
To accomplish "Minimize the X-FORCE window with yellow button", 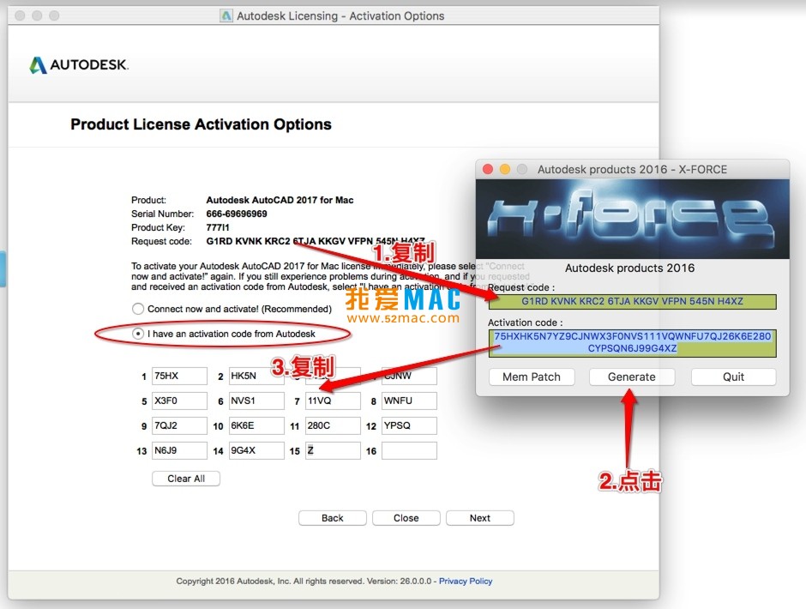I will [x=505, y=169].
